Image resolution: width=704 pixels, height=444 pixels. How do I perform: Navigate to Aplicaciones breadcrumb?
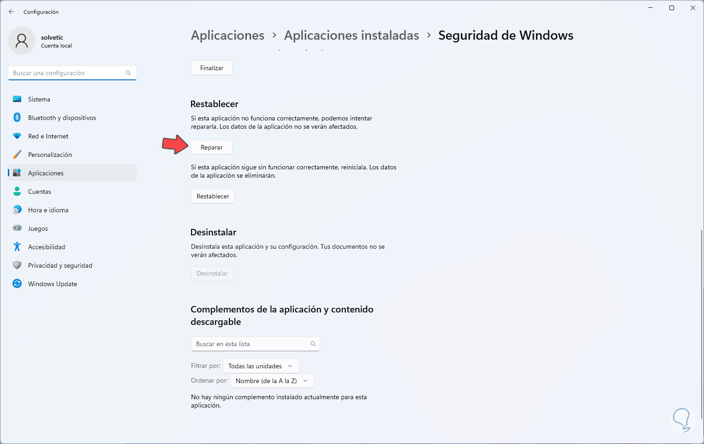tap(228, 36)
